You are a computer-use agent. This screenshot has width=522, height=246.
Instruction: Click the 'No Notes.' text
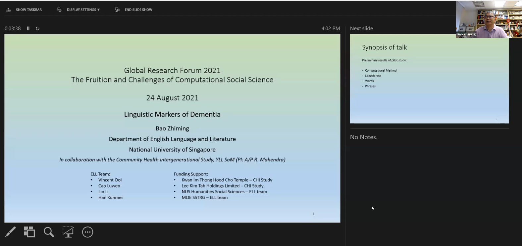(363, 137)
